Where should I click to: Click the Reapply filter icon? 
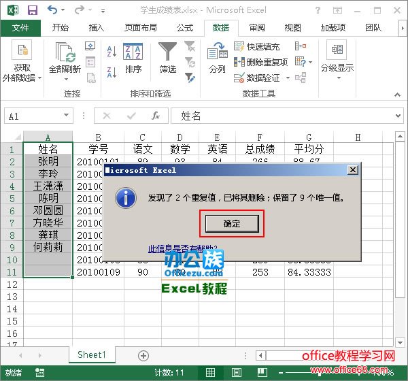pyautogui.click(x=190, y=62)
